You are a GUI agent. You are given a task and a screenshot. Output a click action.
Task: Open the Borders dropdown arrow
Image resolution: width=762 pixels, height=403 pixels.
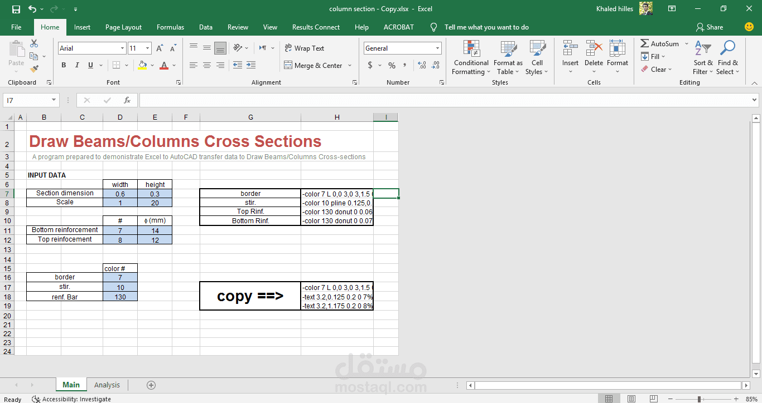pyautogui.click(x=127, y=65)
